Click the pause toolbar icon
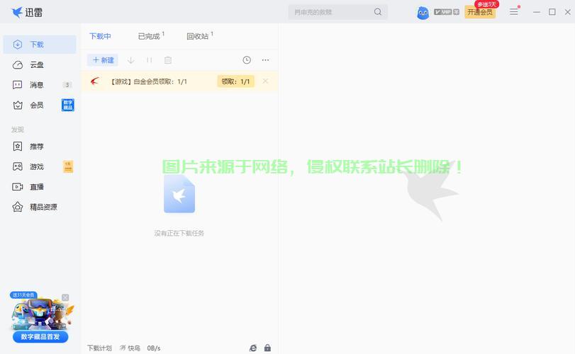Viewport: 575px width, 354px height. [x=150, y=60]
